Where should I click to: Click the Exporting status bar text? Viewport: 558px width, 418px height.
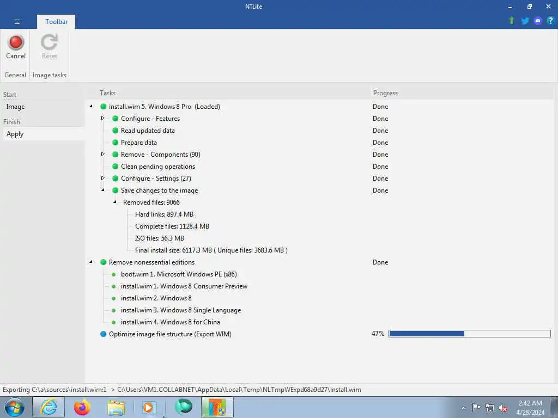click(x=182, y=390)
